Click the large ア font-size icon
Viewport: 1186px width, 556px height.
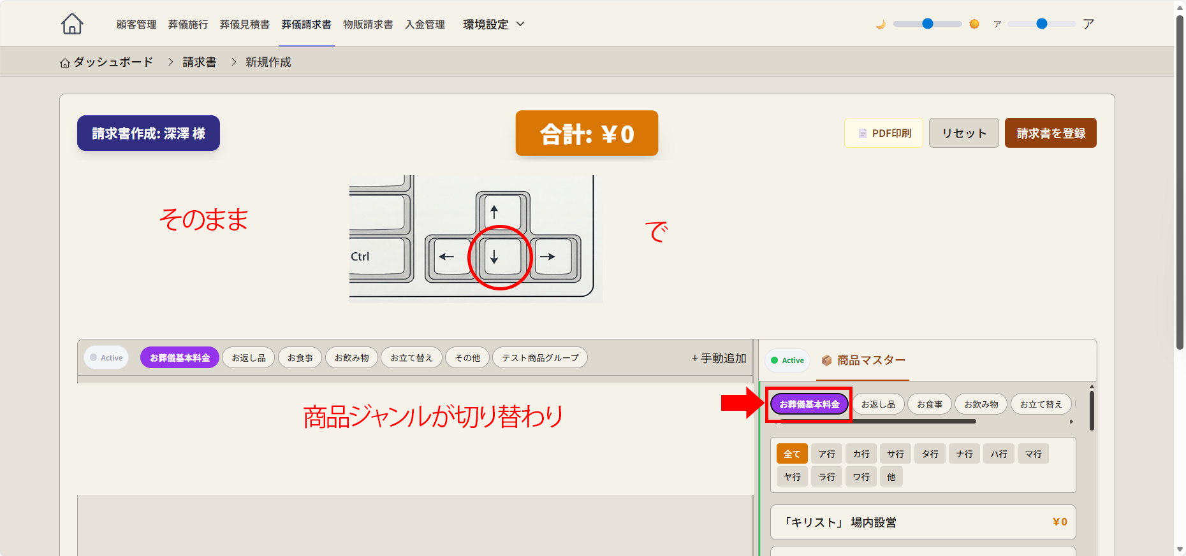pyautogui.click(x=1088, y=24)
